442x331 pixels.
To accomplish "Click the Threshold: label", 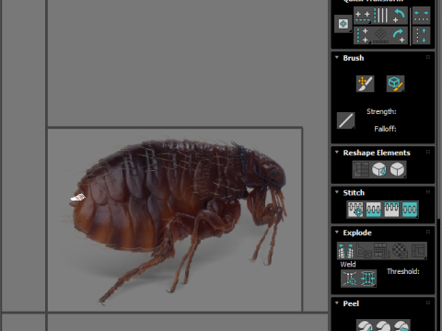I will [x=403, y=271].
